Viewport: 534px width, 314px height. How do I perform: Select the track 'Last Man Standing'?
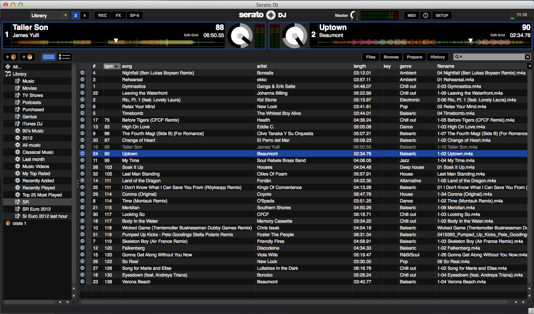(303, 174)
